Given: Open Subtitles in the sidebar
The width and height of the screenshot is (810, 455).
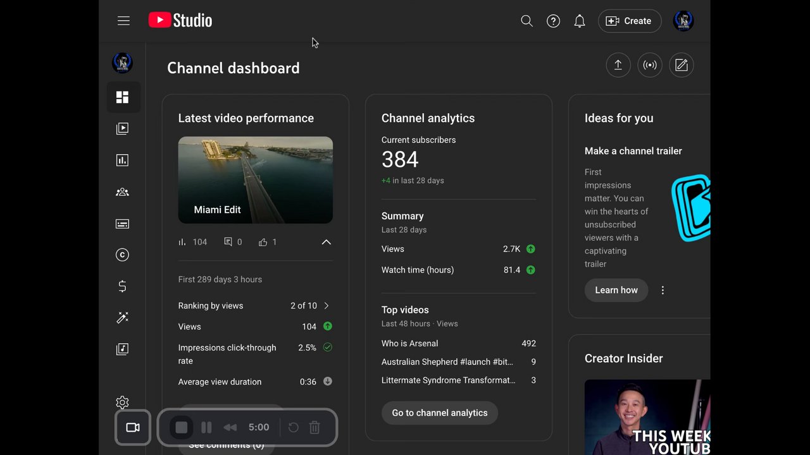Looking at the screenshot, I should pyautogui.click(x=123, y=224).
